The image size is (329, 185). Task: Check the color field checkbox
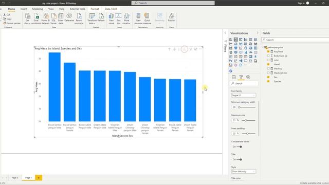pyautogui.click(x=268, y=60)
